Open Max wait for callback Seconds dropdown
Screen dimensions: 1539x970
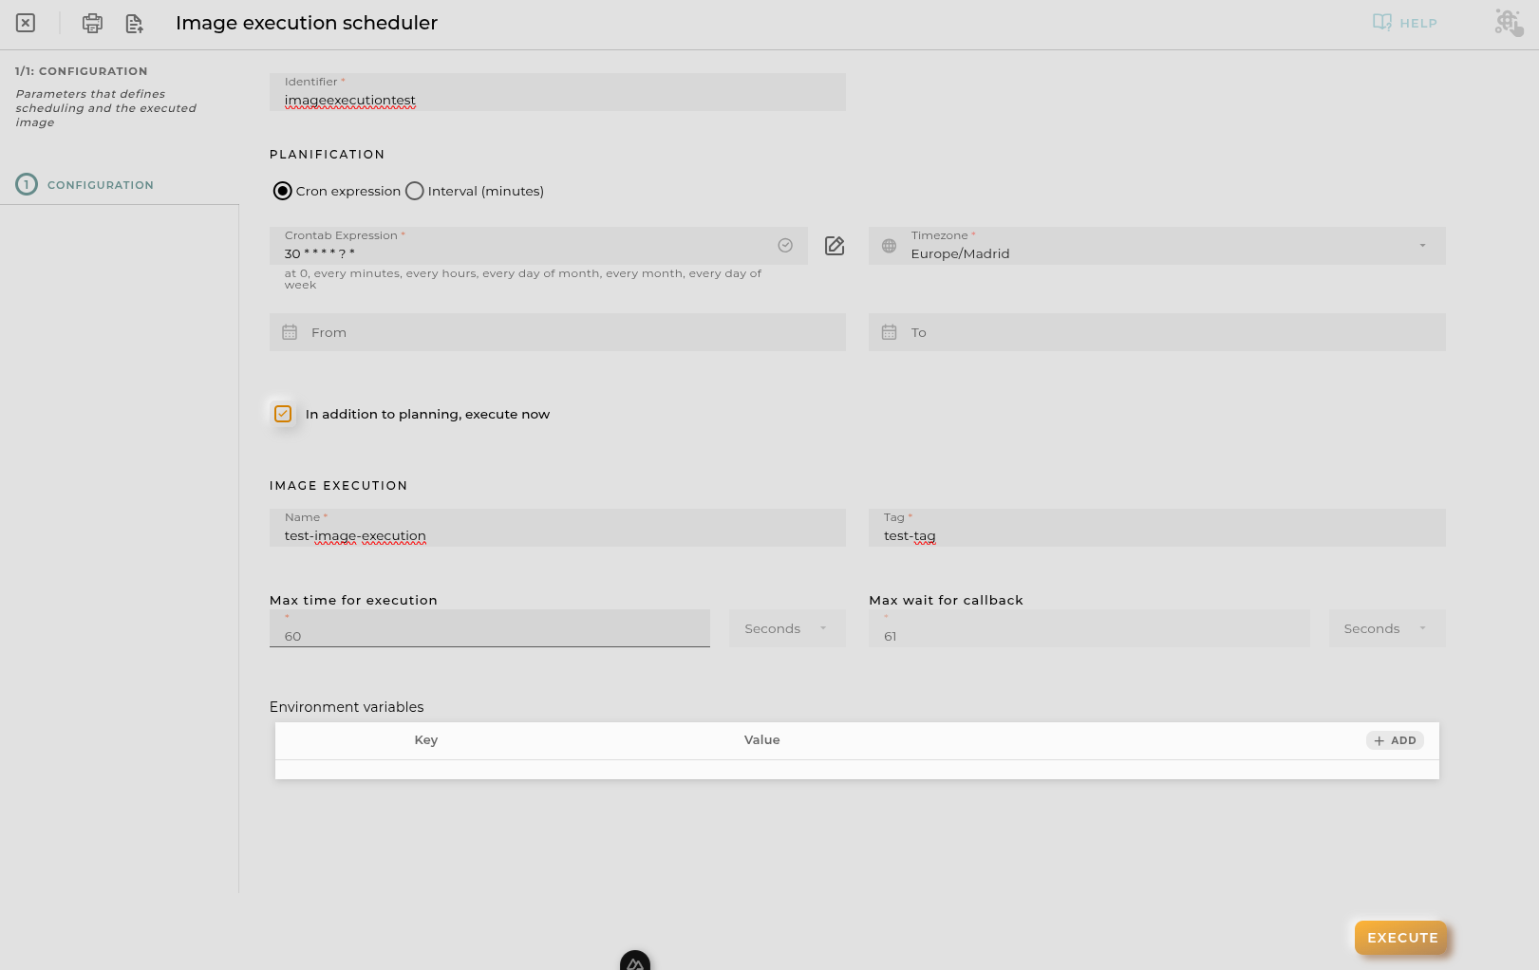tap(1387, 628)
